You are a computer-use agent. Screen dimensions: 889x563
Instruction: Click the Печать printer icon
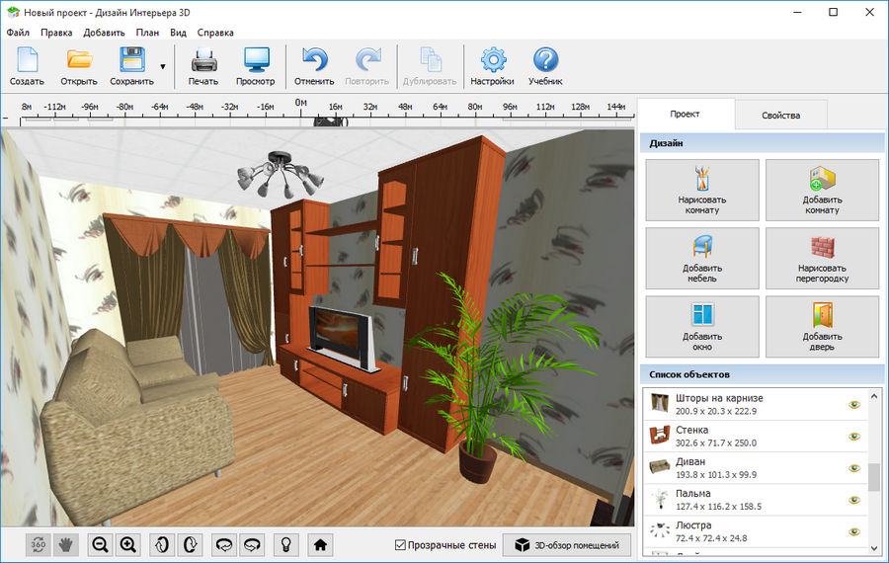pos(203,60)
